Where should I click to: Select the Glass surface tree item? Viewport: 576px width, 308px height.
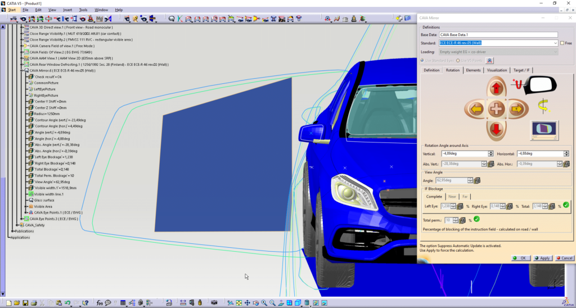(42, 200)
